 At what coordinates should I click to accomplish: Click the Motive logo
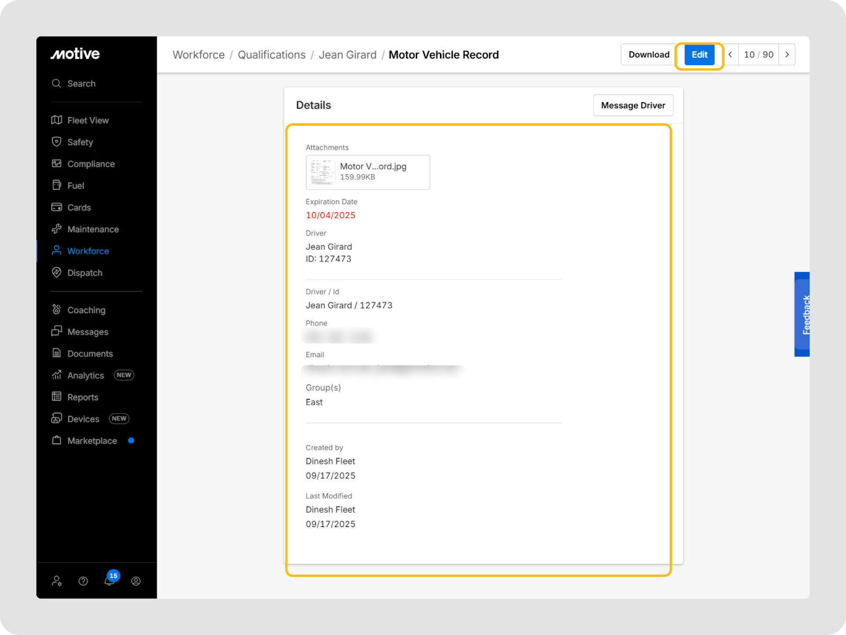click(75, 54)
